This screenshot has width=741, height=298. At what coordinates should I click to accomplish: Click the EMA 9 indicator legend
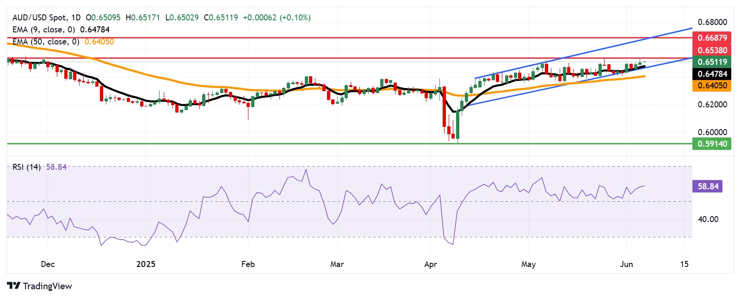(x=61, y=30)
